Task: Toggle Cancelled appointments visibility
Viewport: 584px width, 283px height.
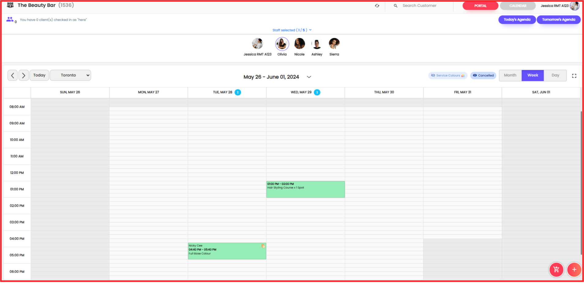Action: (x=483, y=75)
